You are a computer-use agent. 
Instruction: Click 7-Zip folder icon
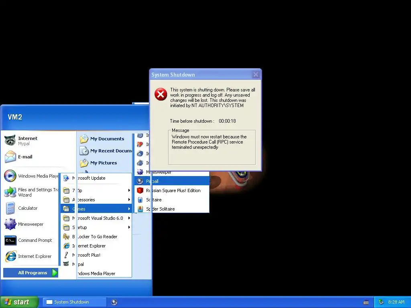pyautogui.click(x=66, y=190)
